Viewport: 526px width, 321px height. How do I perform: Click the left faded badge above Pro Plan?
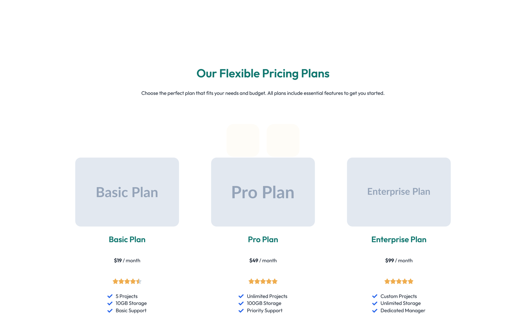pyautogui.click(x=243, y=139)
